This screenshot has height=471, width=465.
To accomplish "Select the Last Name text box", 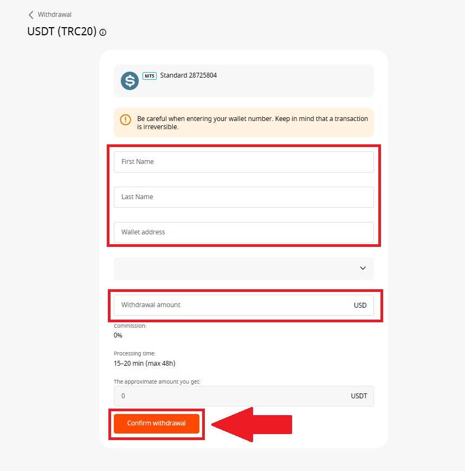I will pyautogui.click(x=243, y=197).
